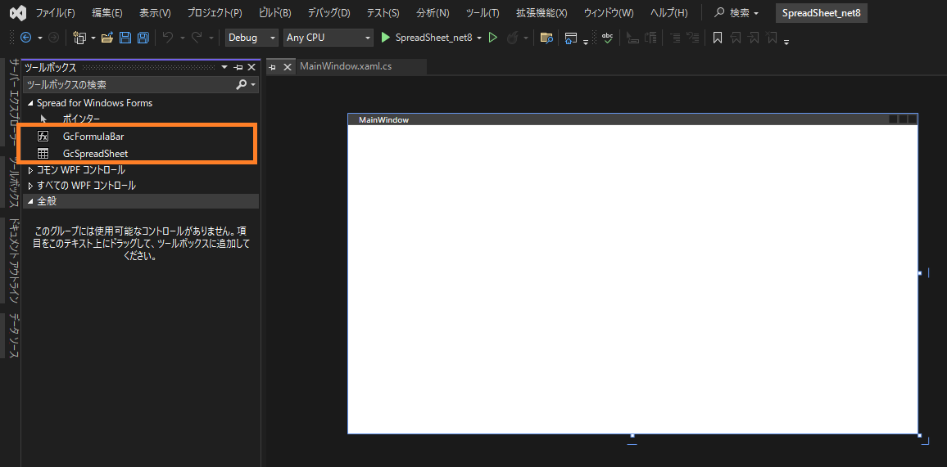Click the abc spell check icon
The image size is (947, 467).
point(608,38)
